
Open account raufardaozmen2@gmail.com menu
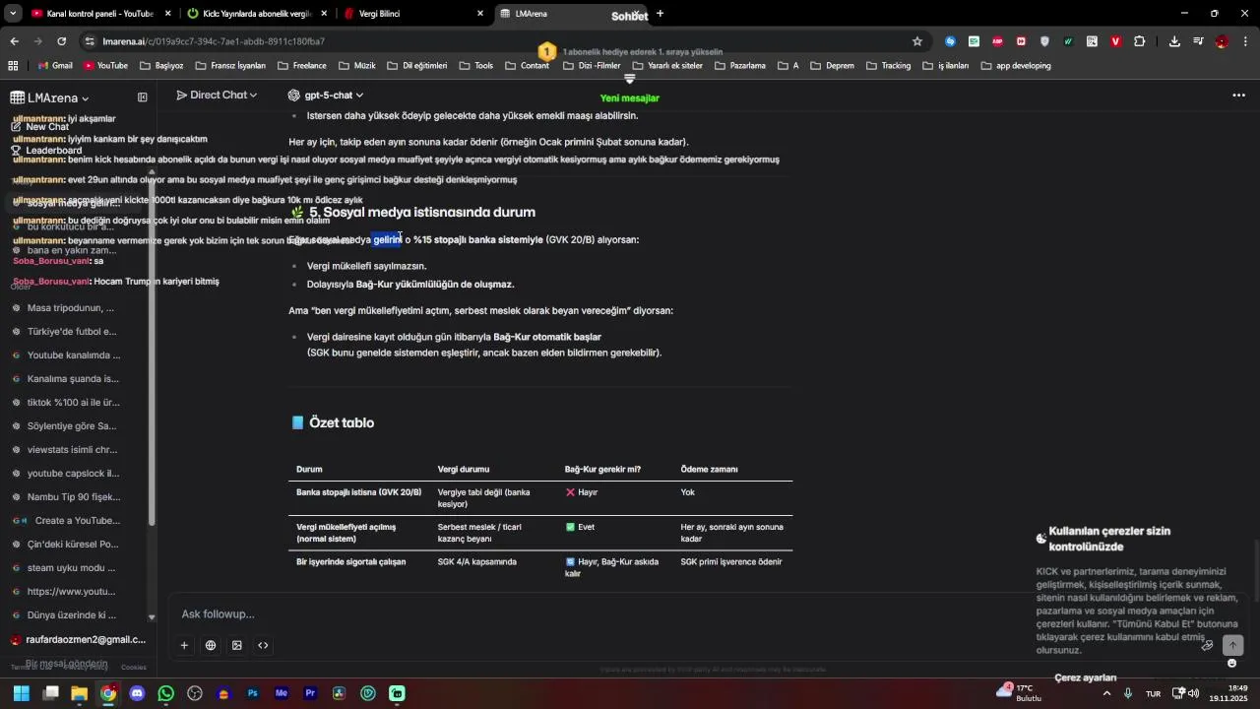(77, 640)
